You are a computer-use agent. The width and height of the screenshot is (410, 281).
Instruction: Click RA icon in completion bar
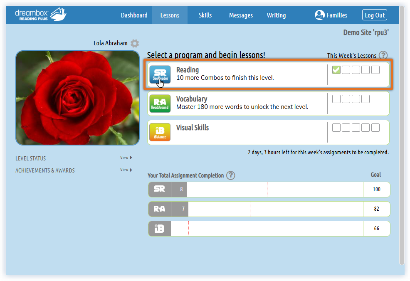(x=160, y=209)
